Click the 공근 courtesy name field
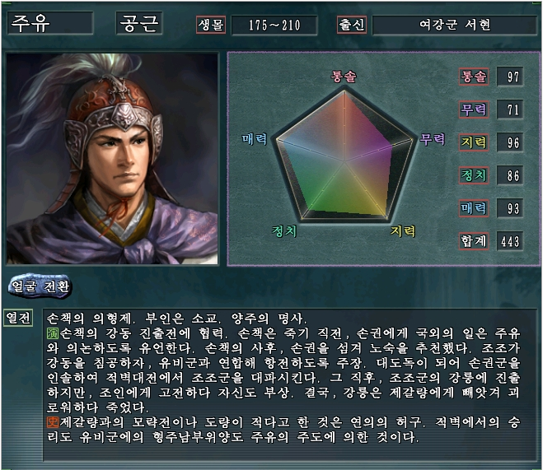Screen dimensions: 543x470 click(x=139, y=24)
